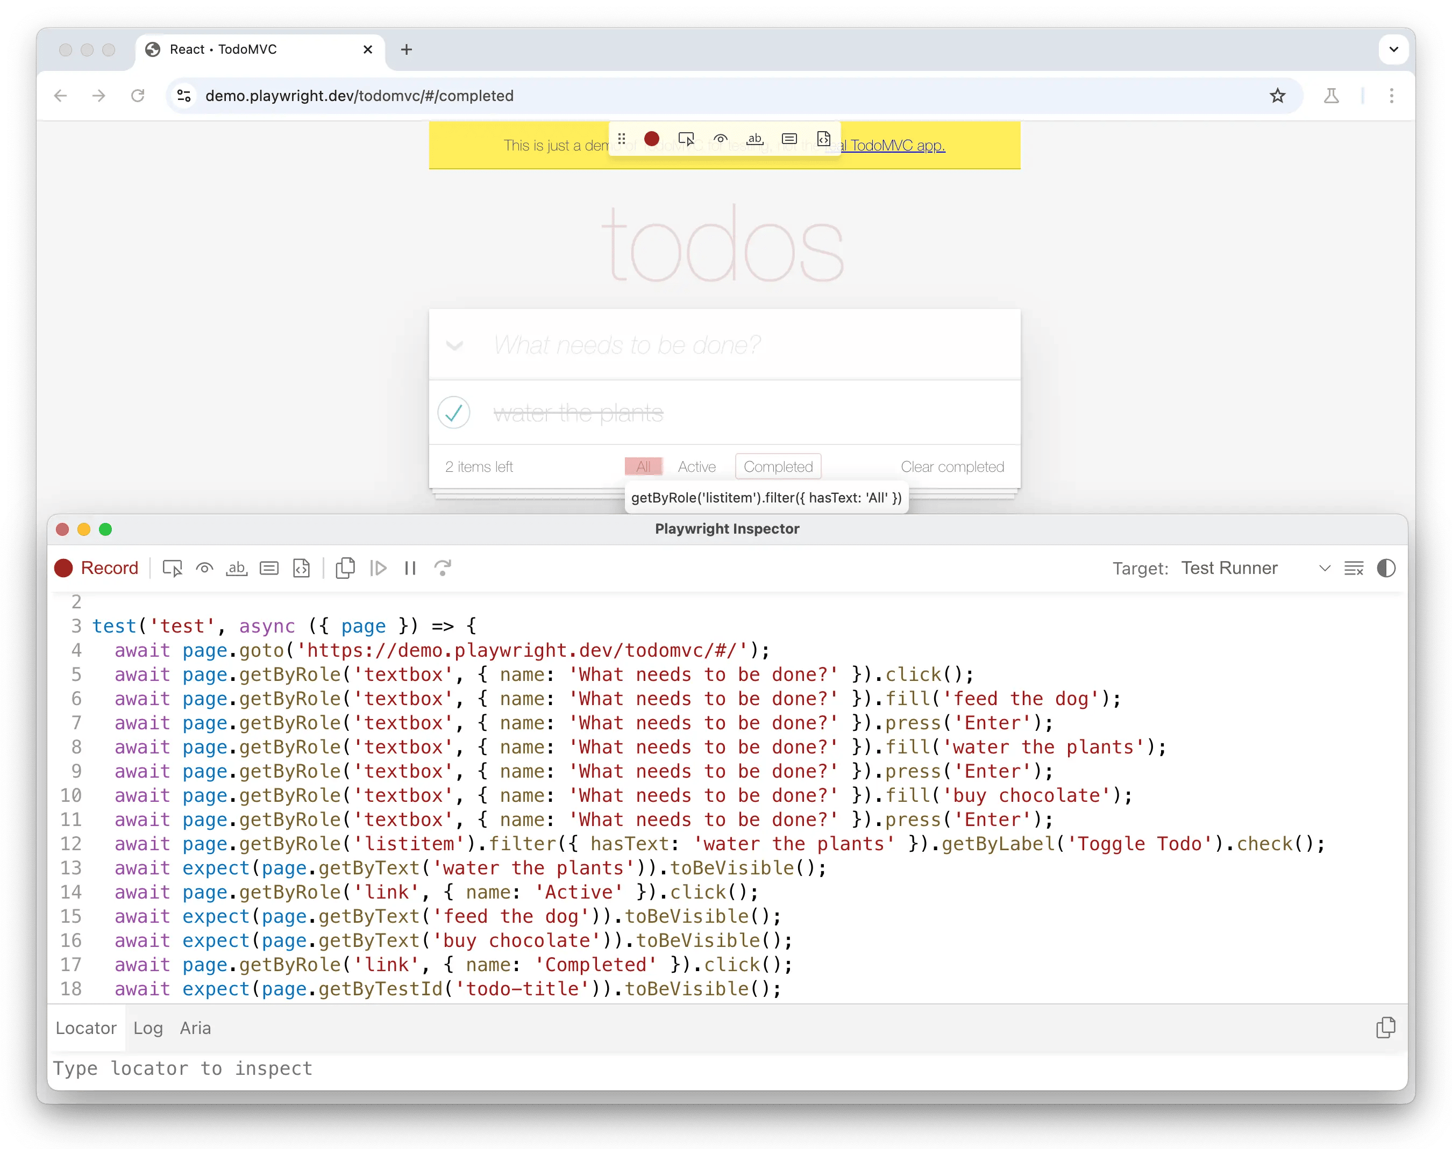This screenshot has width=1452, height=1149.
Task: Click the Pick locator icon in Inspector toolbar
Action: click(172, 569)
